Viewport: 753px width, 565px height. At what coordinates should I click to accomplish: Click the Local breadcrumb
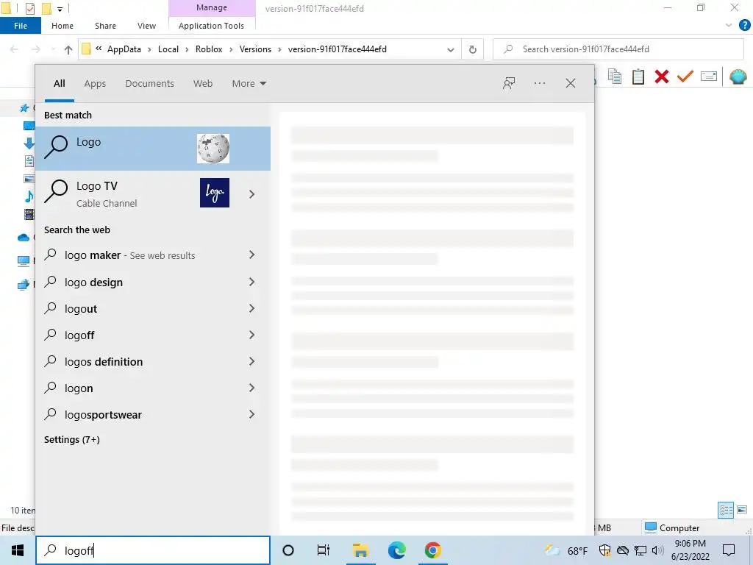click(168, 49)
